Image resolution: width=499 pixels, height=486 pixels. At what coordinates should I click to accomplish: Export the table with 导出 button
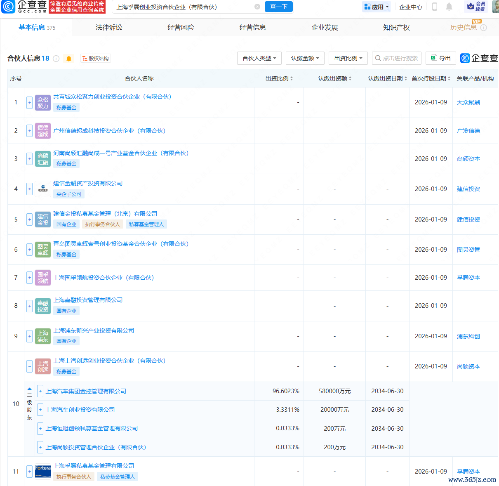440,58
